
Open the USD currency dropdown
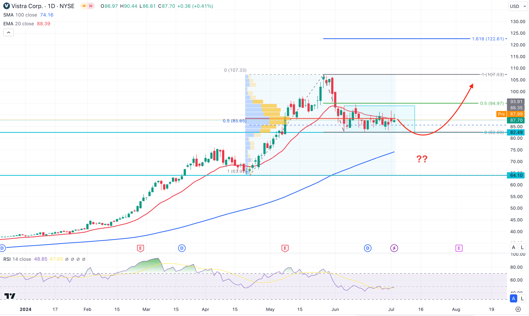(x=518, y=6)
